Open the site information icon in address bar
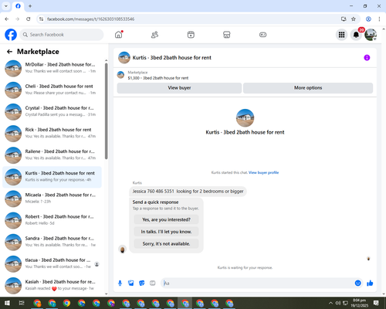 (x=41, y=19)
